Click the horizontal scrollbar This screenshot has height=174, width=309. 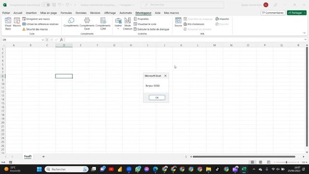244,157
